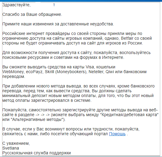Click the text Skrill (Moneybookers)

click(x=66, y=72)
